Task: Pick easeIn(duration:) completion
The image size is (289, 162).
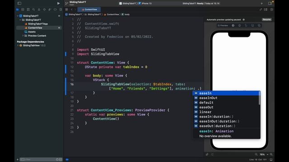Action: tap(226, 117)
